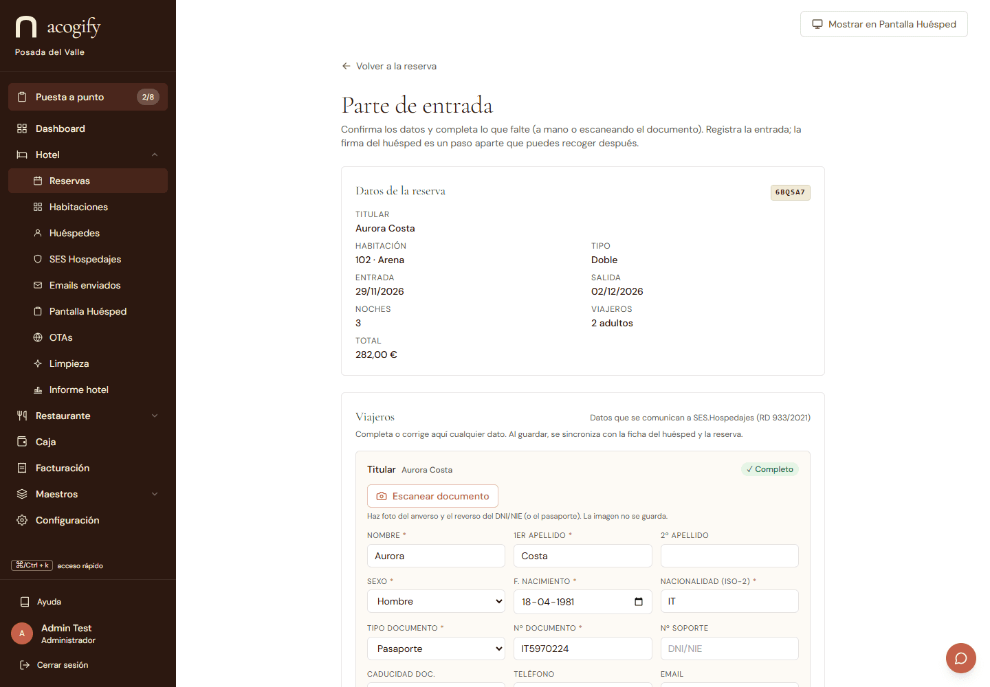
Task: Click the Completo status badge
Action: 770,469
